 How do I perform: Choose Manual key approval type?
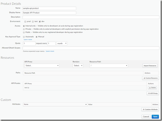36,37
